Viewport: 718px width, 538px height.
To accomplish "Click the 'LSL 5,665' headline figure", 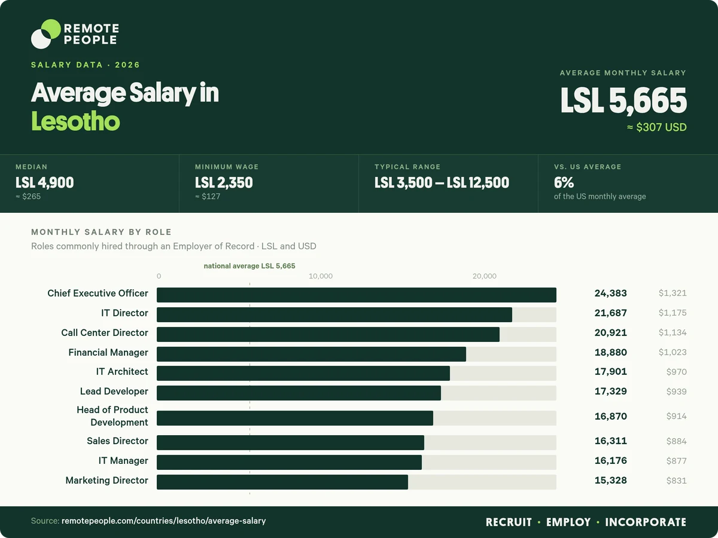I will pyautogui.click(x=623, y=100).
